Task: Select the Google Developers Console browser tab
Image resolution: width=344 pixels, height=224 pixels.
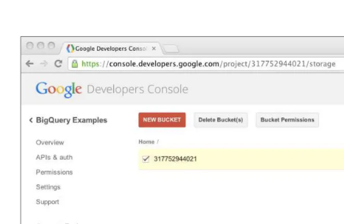Action: [111, 48]
